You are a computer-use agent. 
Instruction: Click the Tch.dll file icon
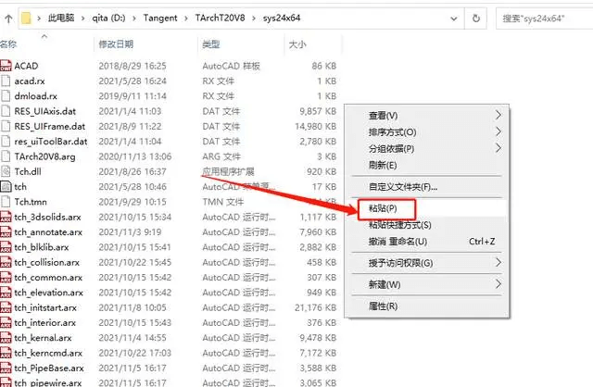click(6, 171)
